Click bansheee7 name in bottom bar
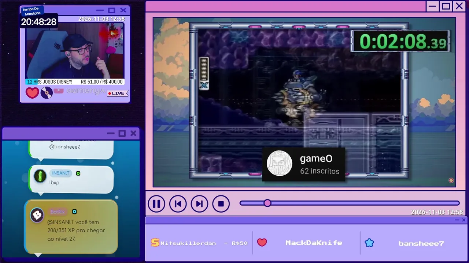Image resolution: width=469 pixels, height=263 pixels. click(x=421, y=243)
